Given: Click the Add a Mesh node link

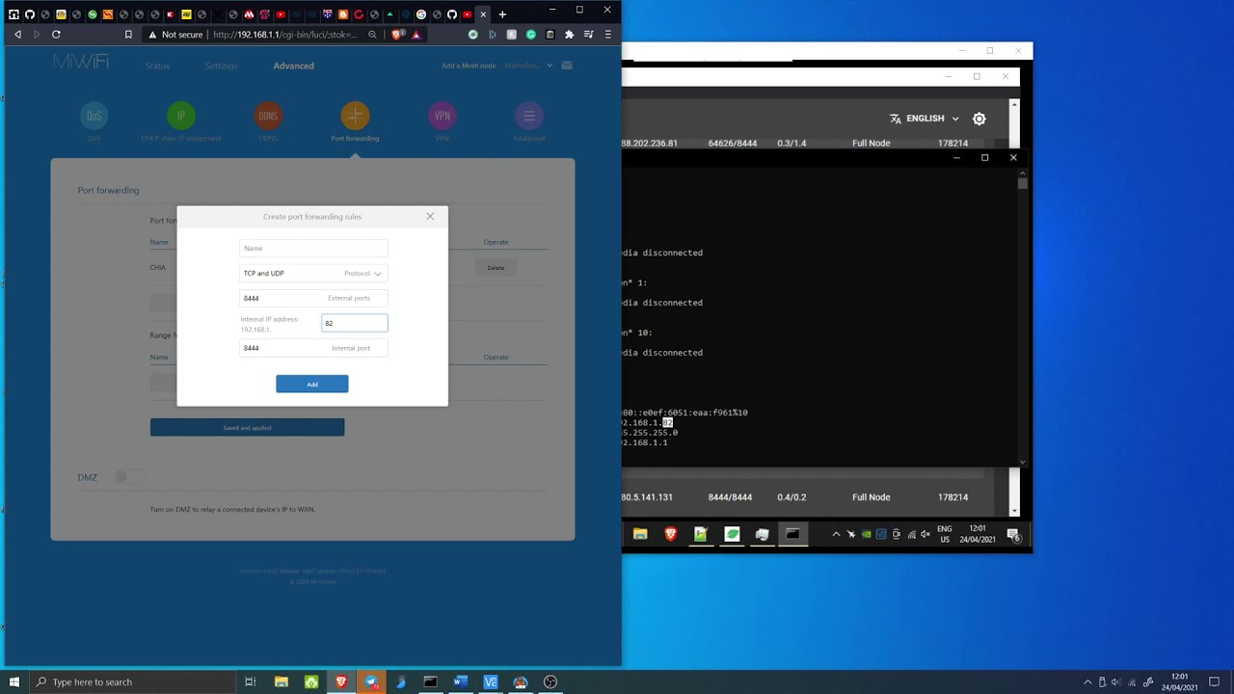Looking at the screenshot, I should 469,66.
